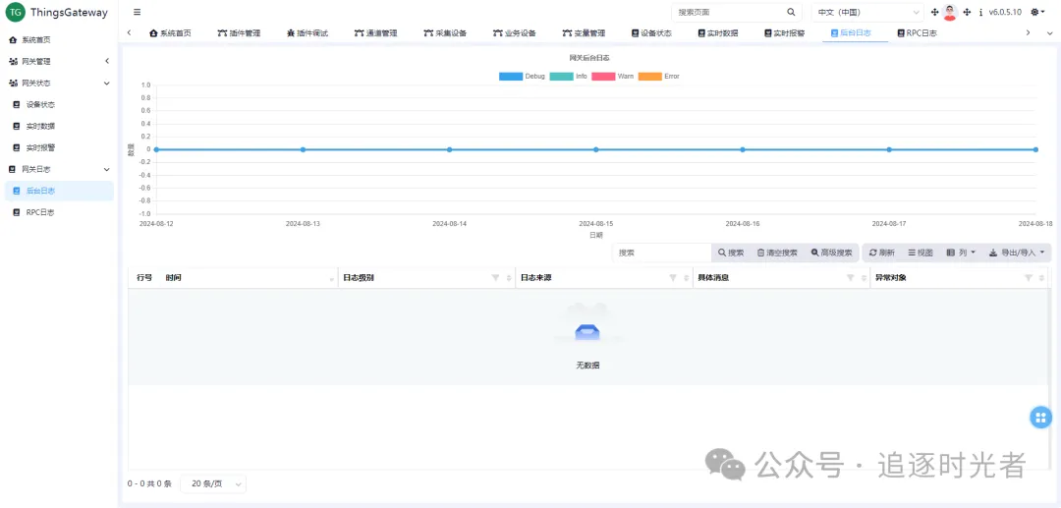Image resolution: width=1061 pixels, height=508 pixels.
Task: Toggle the Warn series in chart legend
Action: click(x=613, y=77)
